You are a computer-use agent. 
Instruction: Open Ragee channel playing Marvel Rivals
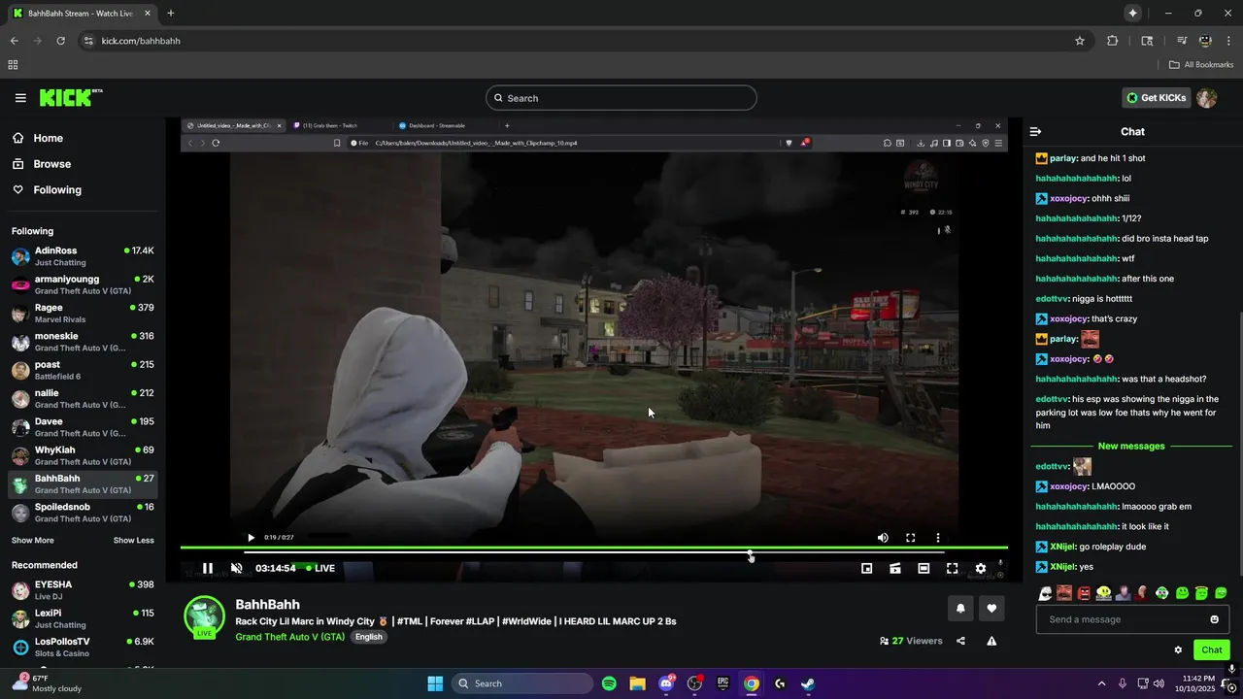click(x=83, y=313)
